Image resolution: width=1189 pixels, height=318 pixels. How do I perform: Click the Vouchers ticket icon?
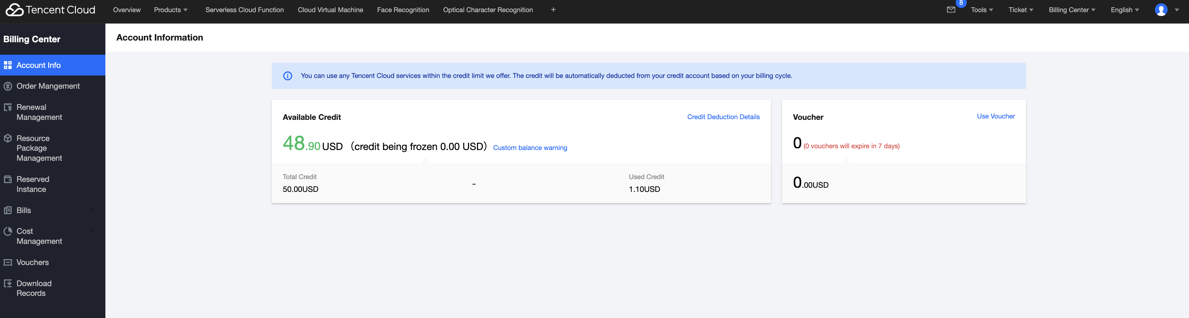point(8,263)
